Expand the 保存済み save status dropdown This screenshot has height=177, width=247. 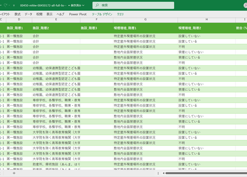(83, 5)
